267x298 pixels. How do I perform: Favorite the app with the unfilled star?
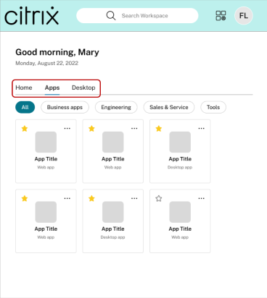[x=159, y=198]
